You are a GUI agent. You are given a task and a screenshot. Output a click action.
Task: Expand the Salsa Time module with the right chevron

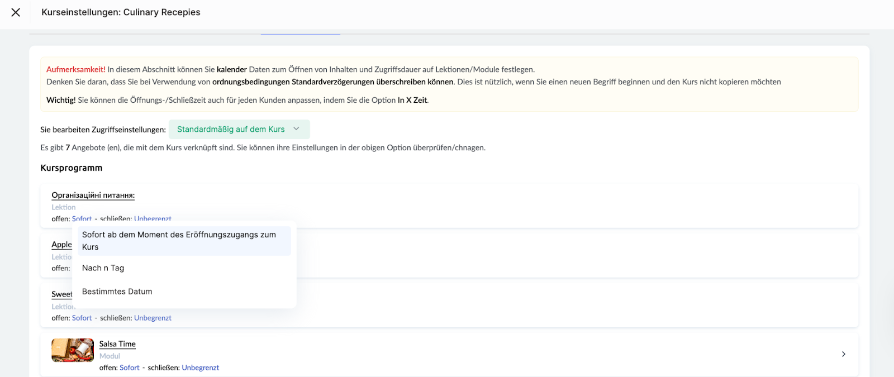(x=843, y=354)
